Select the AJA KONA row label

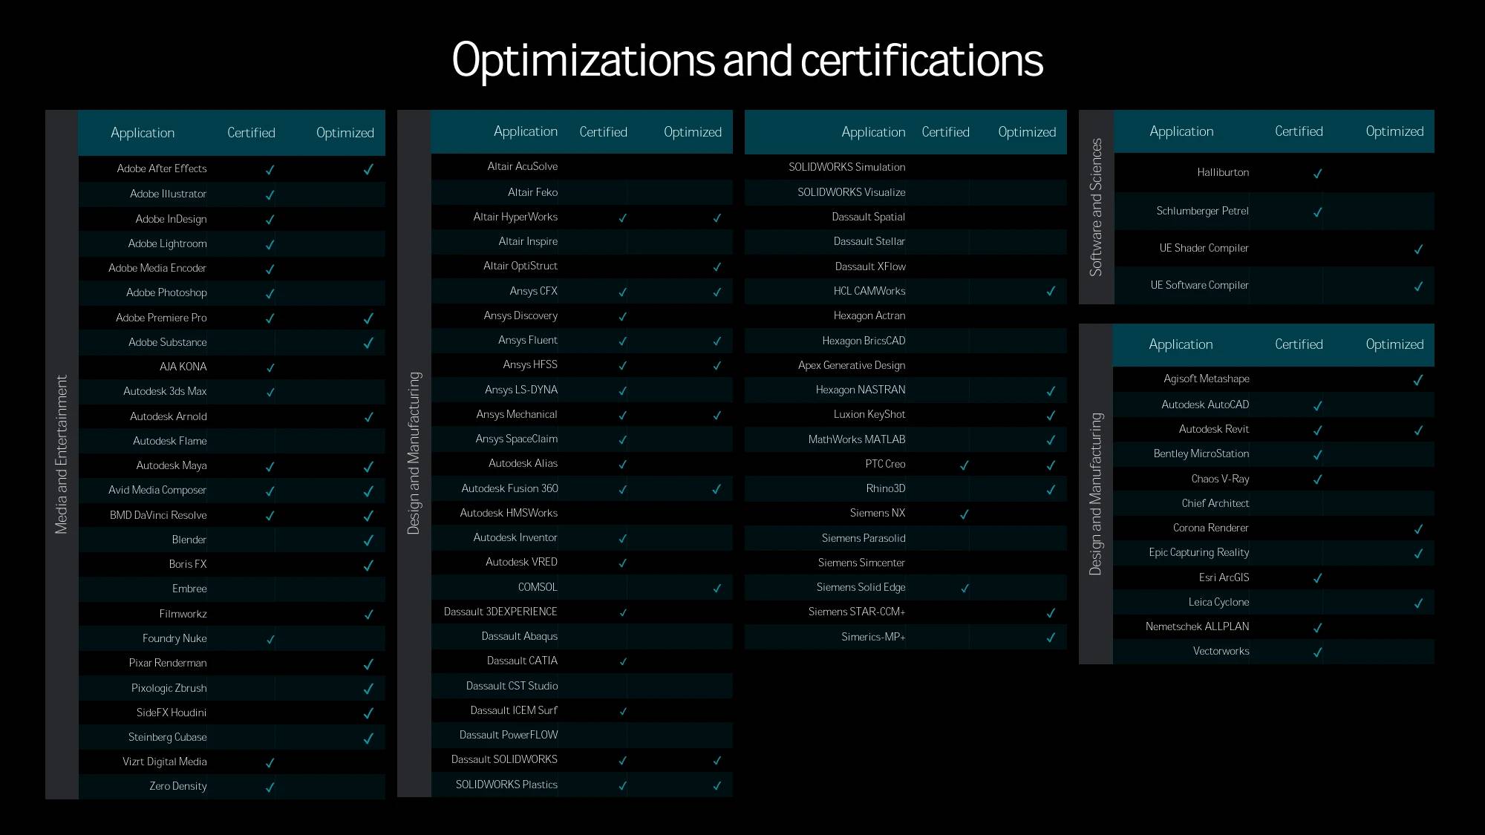(183, 367)
